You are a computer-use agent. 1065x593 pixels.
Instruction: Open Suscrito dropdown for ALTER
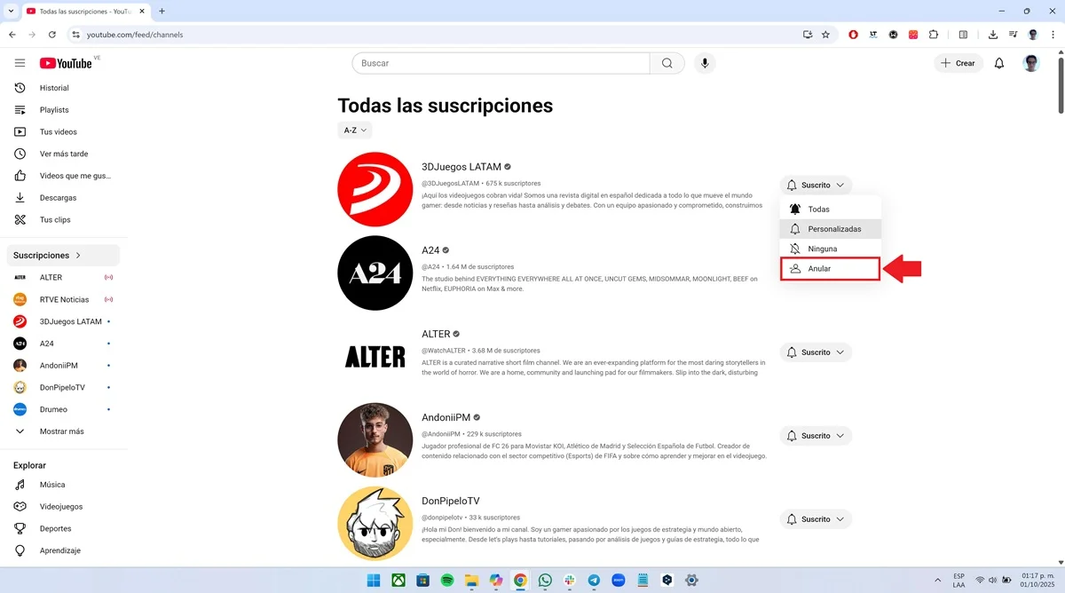[x=816, y=352]
